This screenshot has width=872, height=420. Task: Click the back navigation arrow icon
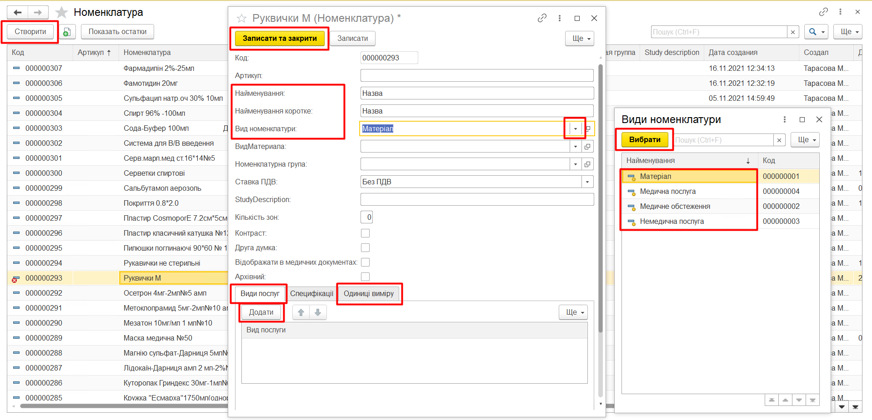[x=18, y=12]
